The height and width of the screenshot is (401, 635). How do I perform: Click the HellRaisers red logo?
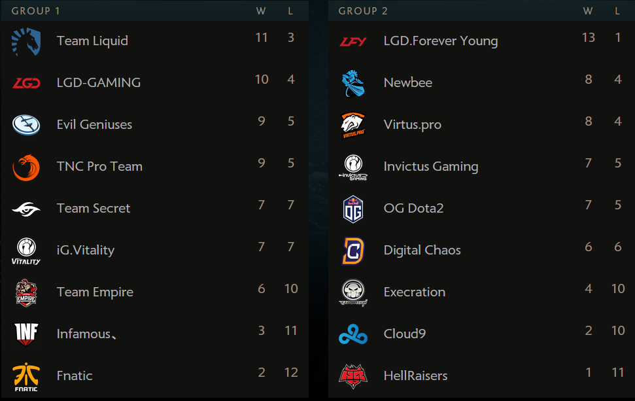(x=353, y=376)
